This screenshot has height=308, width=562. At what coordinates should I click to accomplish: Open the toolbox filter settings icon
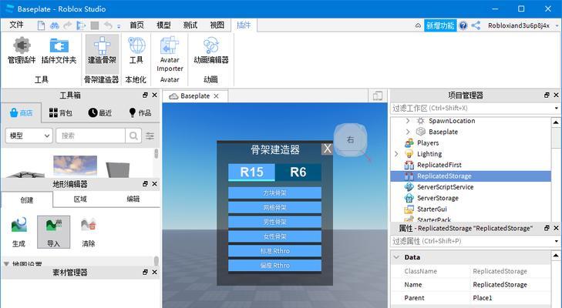(150, 136)
